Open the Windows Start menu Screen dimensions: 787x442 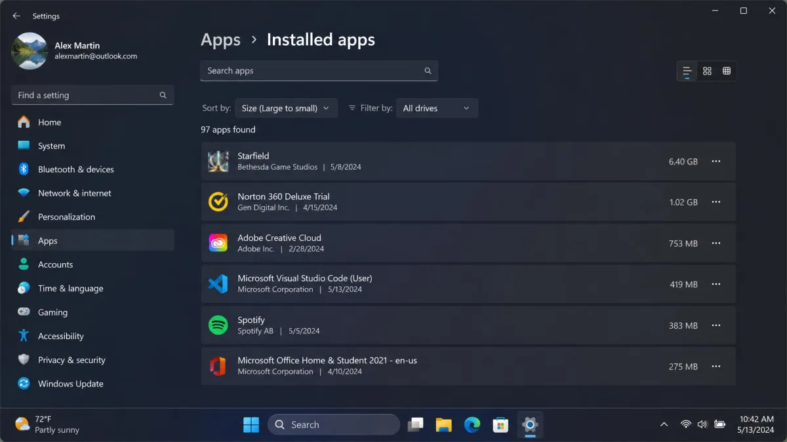point(251,424)
